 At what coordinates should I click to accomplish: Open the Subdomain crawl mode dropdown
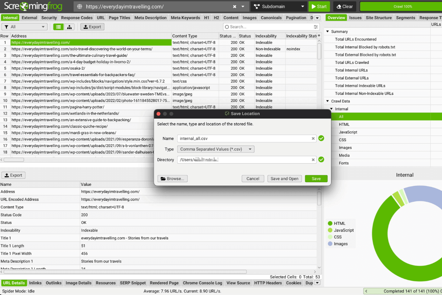coord(279,7)
